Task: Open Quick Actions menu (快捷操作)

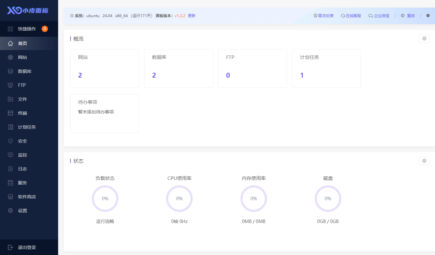Action: tap(27, 29)
